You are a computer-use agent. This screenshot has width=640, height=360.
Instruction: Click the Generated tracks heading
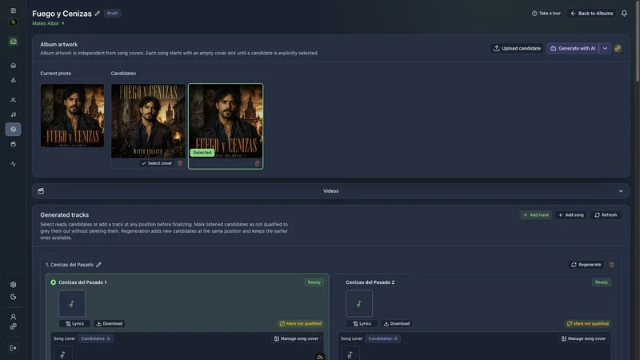(65, 215)
